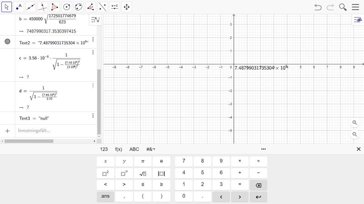Select the Move Graphics View tool
This screenshot has width=364, height=204.
[126, 7]
